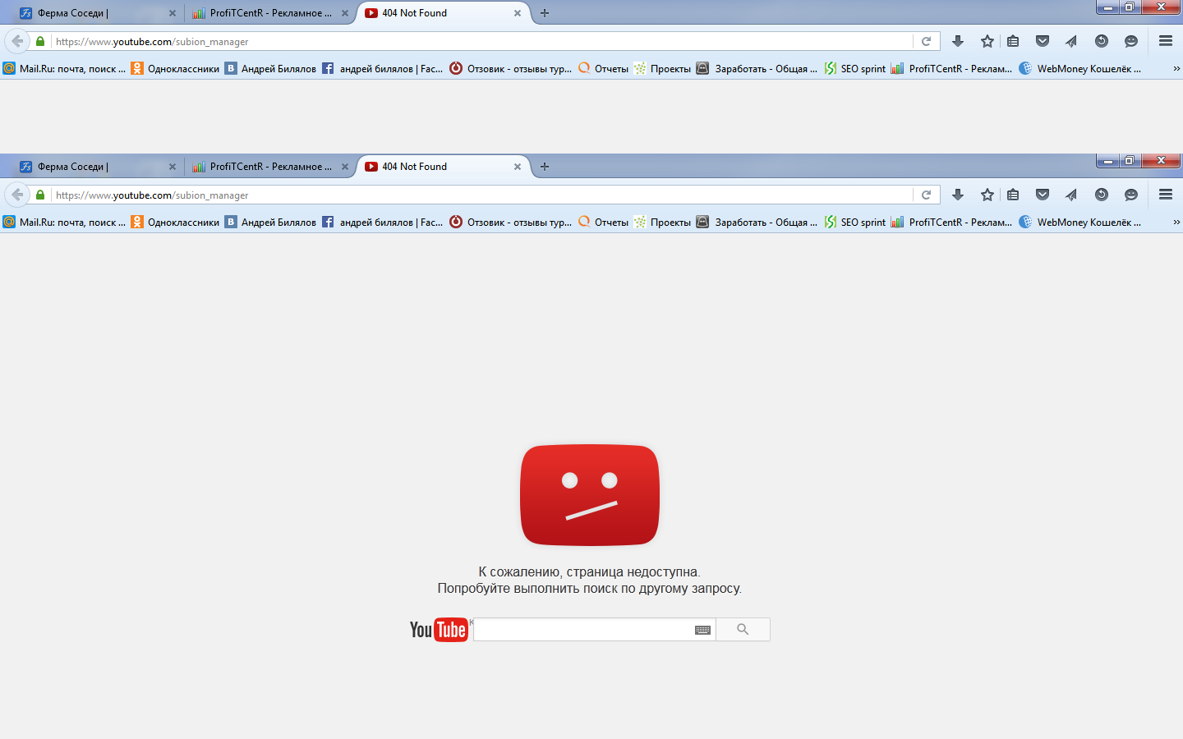Save to Pocket from upper window toolbar
The image size is (1183, 739).
pyautogui.click(x=1043, y=41)
